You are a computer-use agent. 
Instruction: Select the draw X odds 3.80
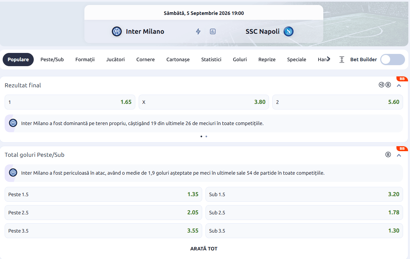pos(204,102)
